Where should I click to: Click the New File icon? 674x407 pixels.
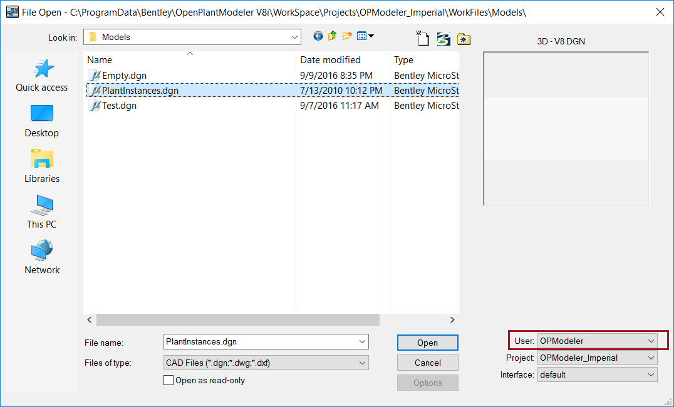click(x=423, y=38)
